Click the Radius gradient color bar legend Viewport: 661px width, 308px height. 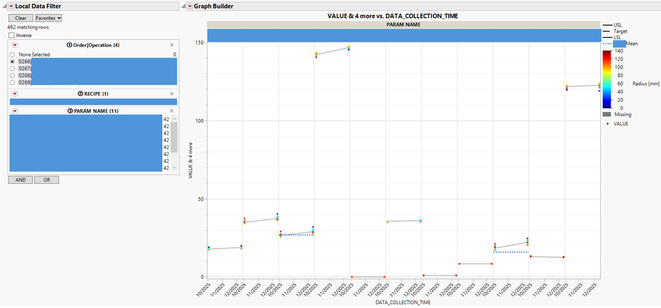click(x=607, y=79)
